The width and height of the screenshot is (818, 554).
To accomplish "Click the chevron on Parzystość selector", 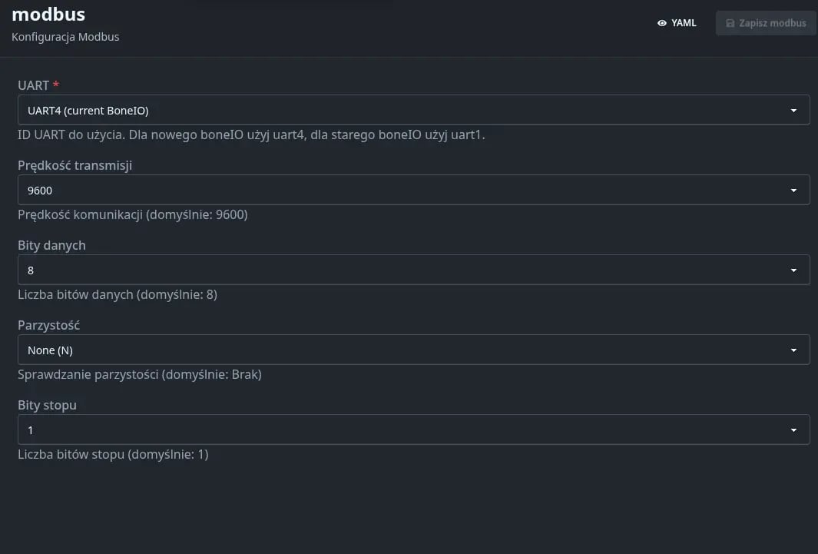I will pos(794,350).
